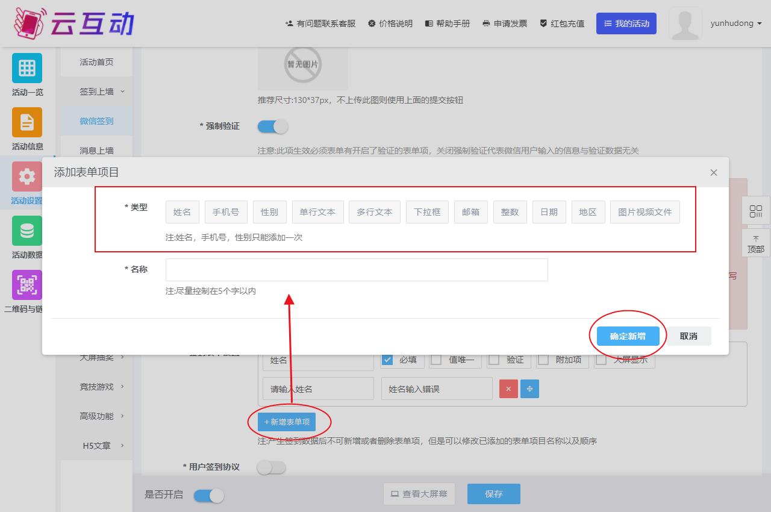The width and height of the screenshot is (771, 512).
Task: Open 红包充值 recharge page
Action: point(562,23)
